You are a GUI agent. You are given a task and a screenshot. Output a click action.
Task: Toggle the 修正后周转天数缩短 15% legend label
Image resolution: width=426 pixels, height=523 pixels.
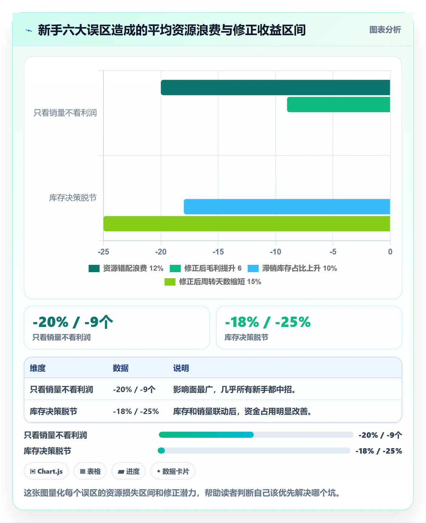(x=220, y=282)
